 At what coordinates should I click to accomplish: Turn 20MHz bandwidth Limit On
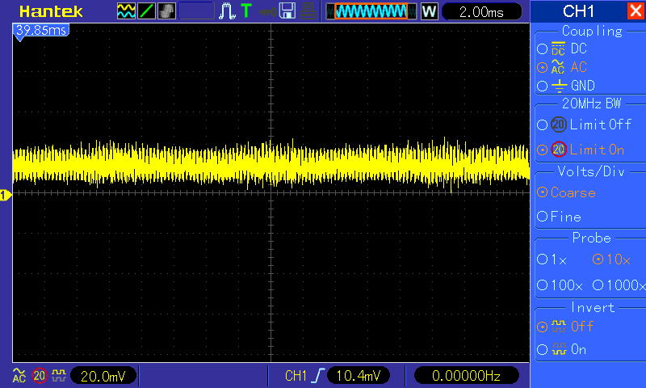[x=581, y=150]
